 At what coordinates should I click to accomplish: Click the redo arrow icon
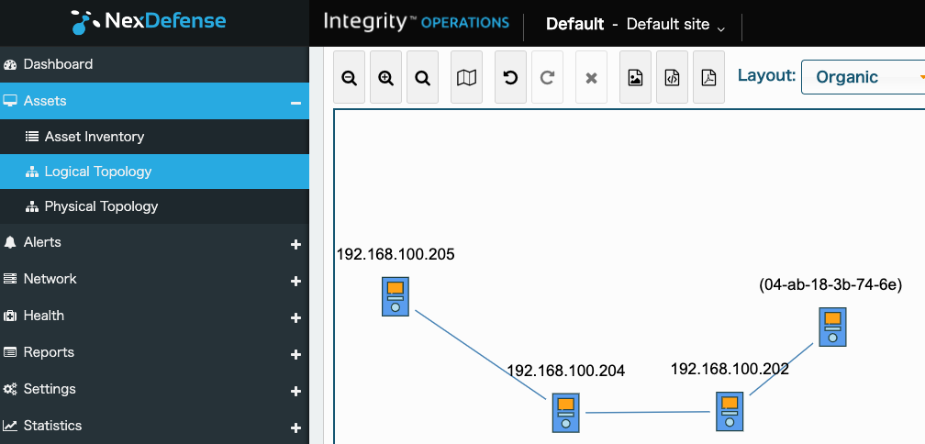click(x=548, y=78)
